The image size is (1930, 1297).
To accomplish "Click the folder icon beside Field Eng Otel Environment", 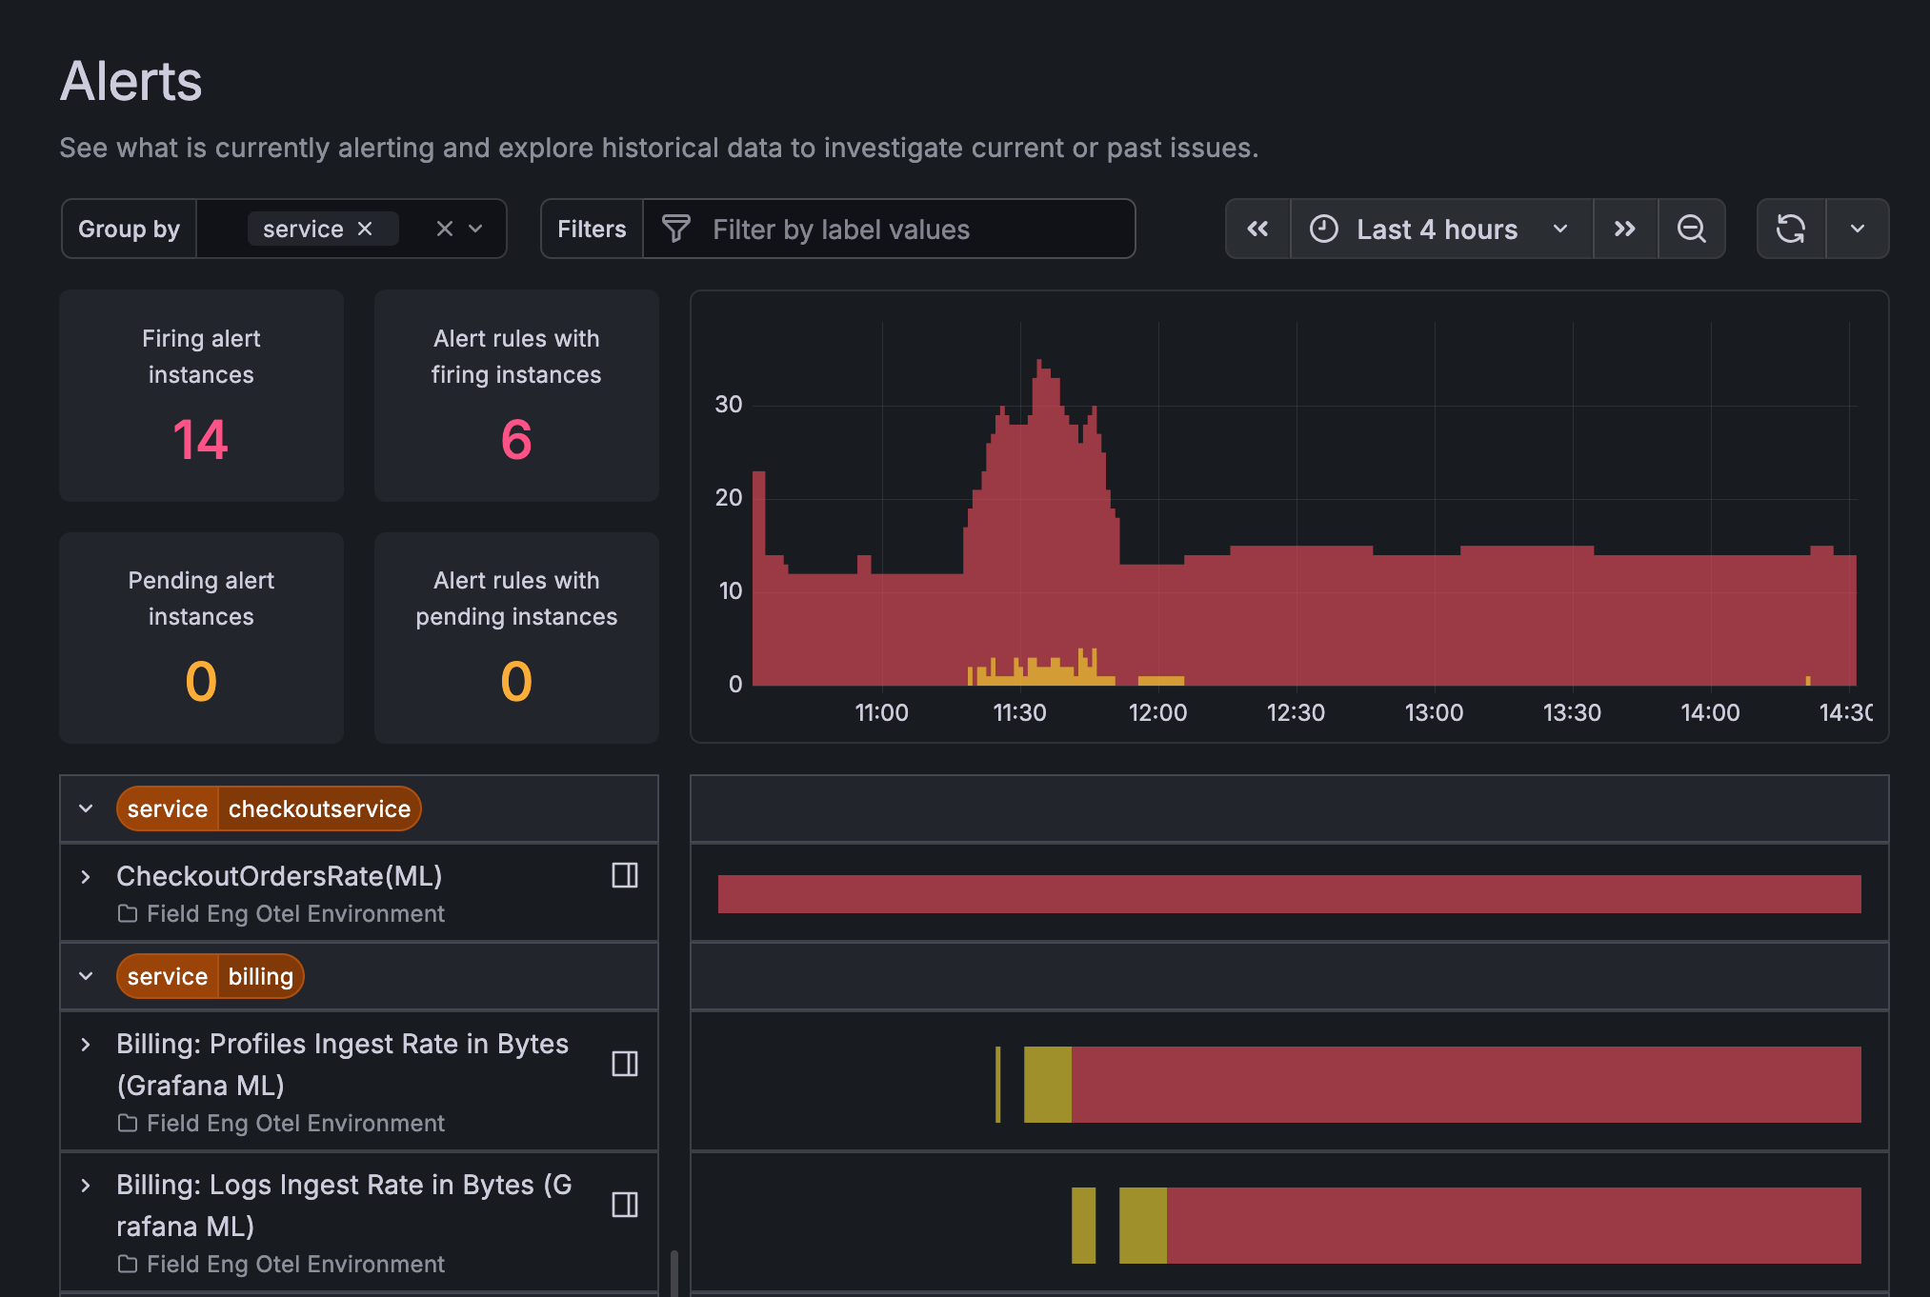I will 127,913.
